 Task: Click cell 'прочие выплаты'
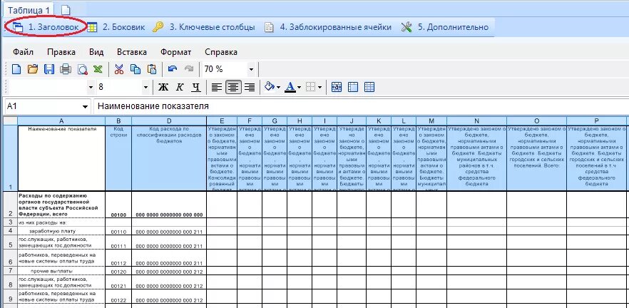(61, 271)
